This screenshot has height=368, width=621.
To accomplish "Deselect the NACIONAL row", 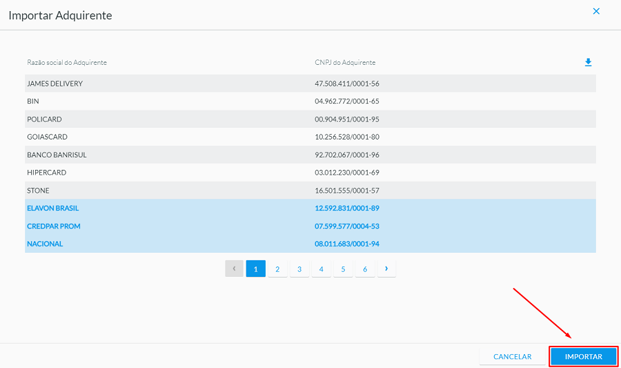I will [x=310, y=244].
